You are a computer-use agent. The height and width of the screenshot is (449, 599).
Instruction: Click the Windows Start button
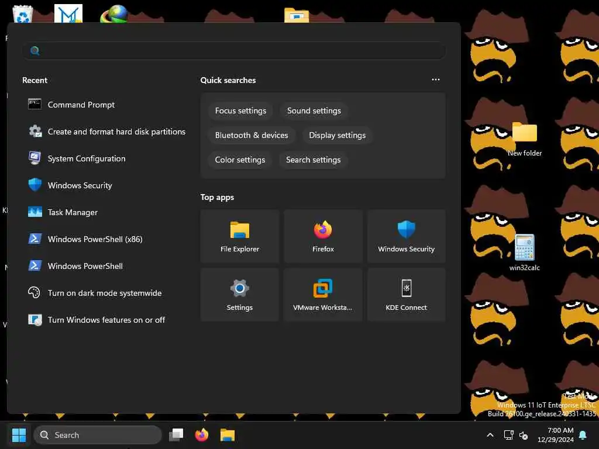tap(19, 435)
